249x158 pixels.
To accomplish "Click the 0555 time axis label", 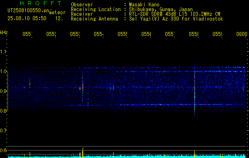I will pos(123,34).
